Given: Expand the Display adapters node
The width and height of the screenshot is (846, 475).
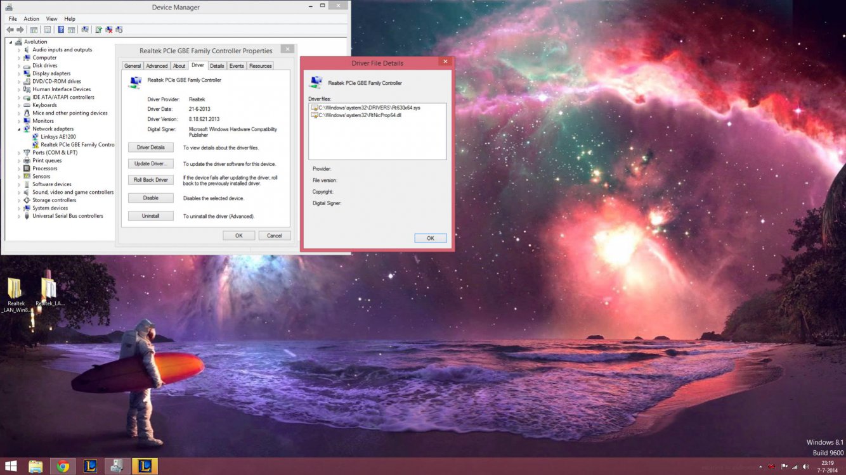Looking at the screenshot, I should pos(19,73).
